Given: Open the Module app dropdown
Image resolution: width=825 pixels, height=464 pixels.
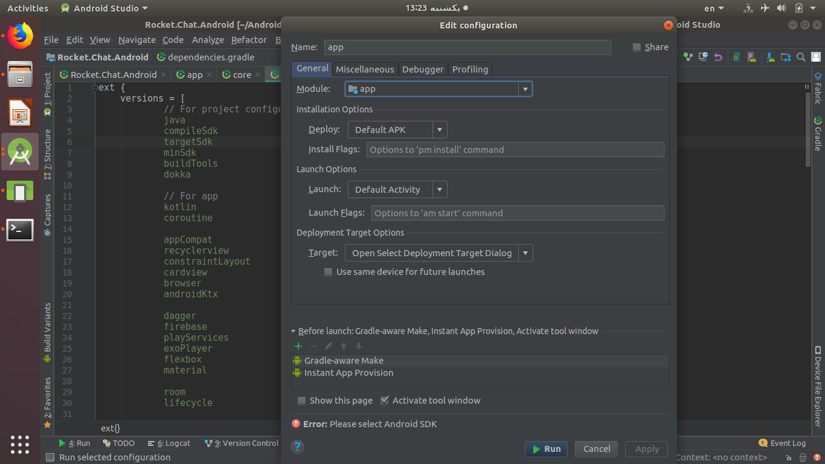Looking at the screenshot, I should (x=438, y=89).
